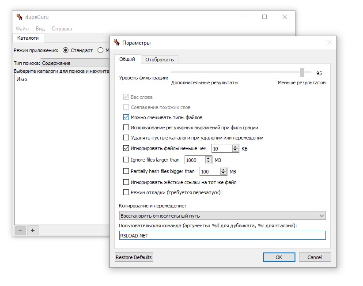This screenshot has width=363, height=286.
Task: Open 'Восстановить относительный путь' dropdown
Action: [x=222, y=216]
